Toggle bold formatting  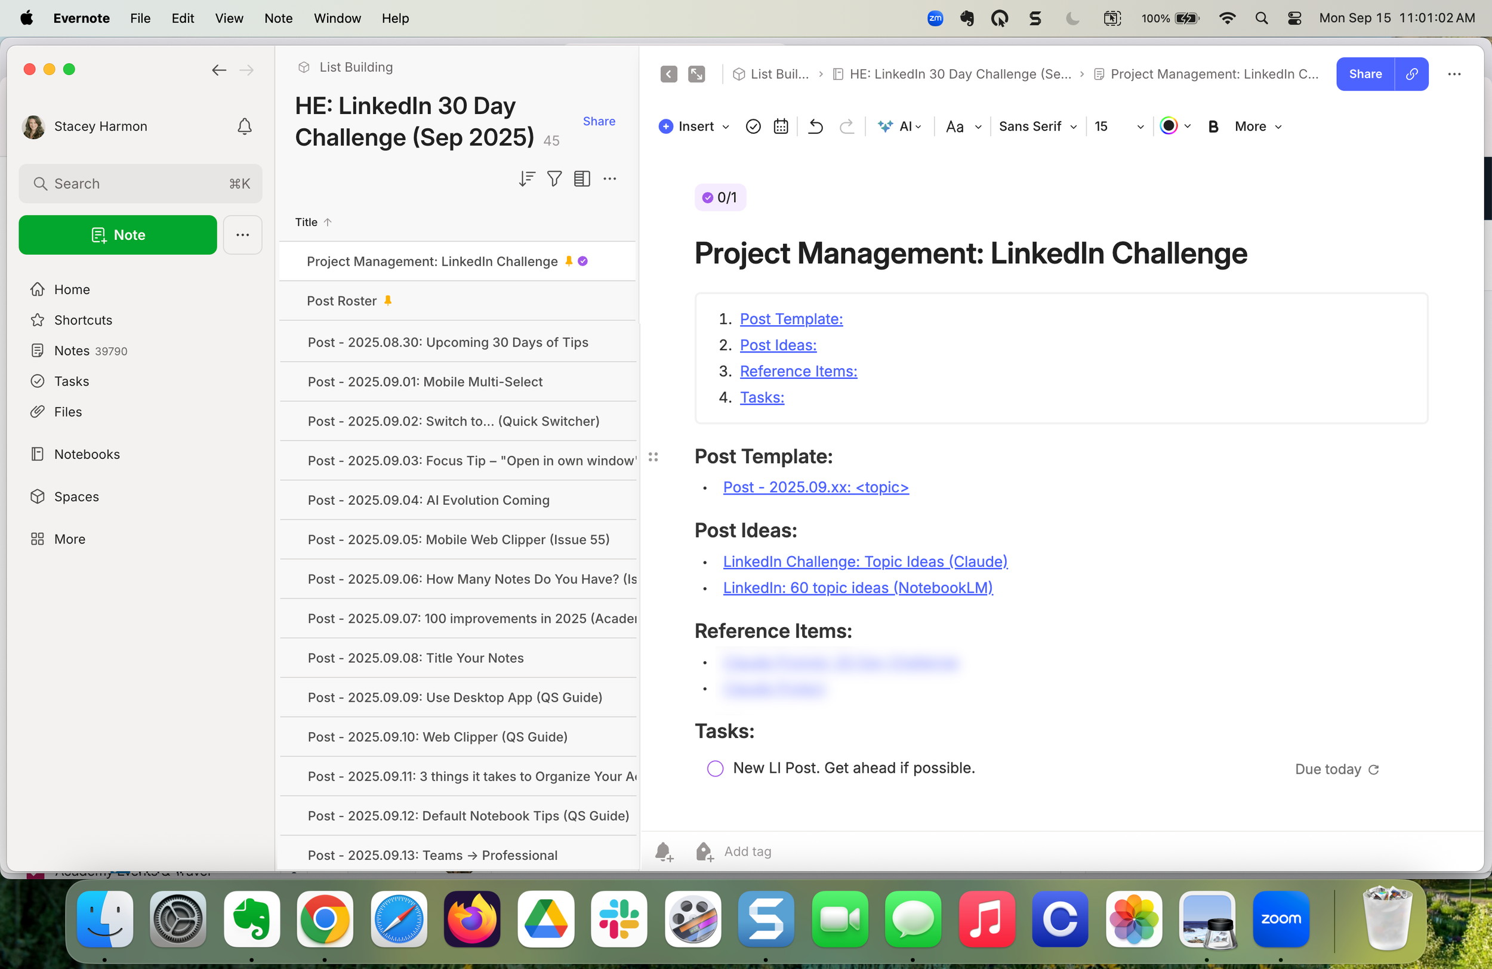coord(1213,126)
